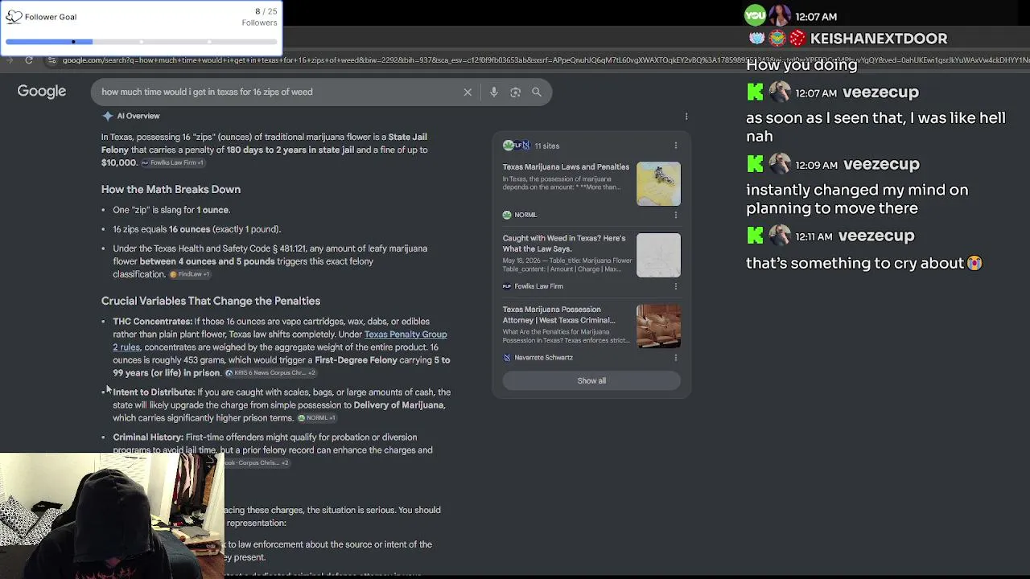Screen dimensions: 1030x579
Task: Click the 'How the Math Breaks Down' heading
Action: click(171, 190)
